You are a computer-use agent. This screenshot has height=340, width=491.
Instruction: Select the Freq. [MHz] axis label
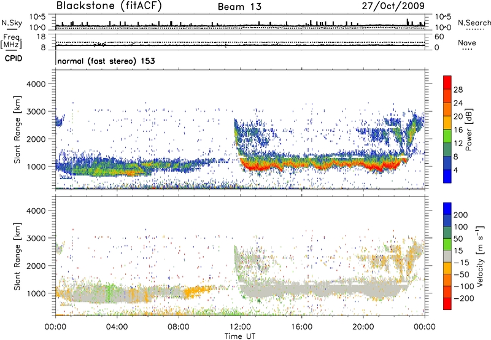coord(11,42)
